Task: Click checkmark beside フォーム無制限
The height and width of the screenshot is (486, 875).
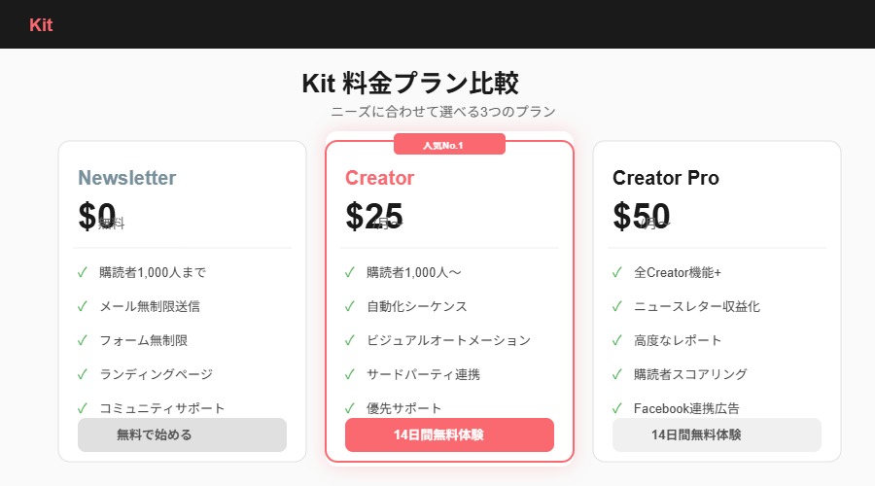Action: (83, 340)
